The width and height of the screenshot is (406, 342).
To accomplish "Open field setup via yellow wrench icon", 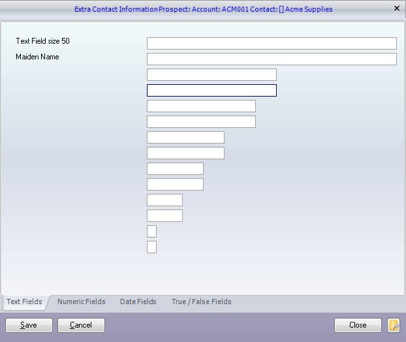I will pyautogui.click(x=394, y=325).
